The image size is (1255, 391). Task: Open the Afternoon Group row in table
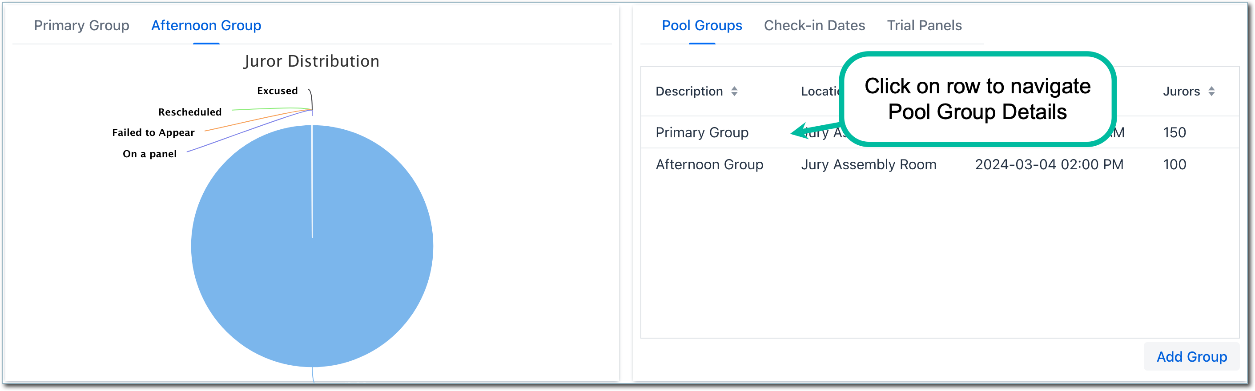pos(709,164)
